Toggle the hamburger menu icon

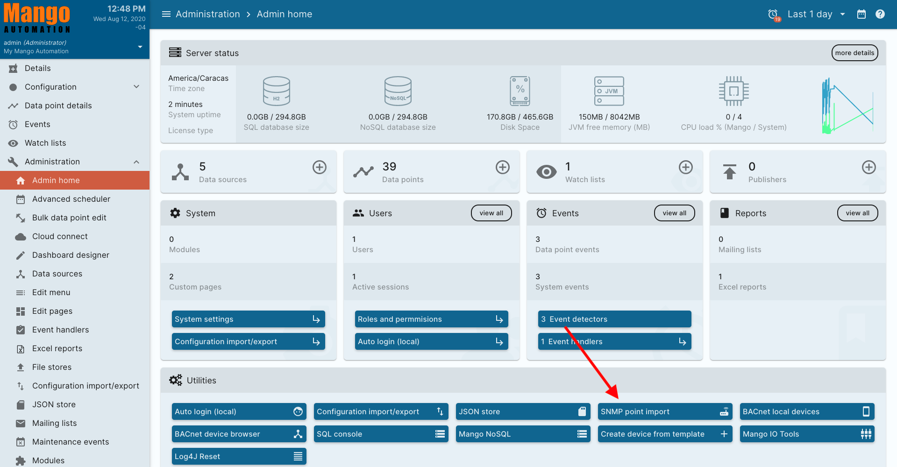pyautogui.click(x=166, y=14)
